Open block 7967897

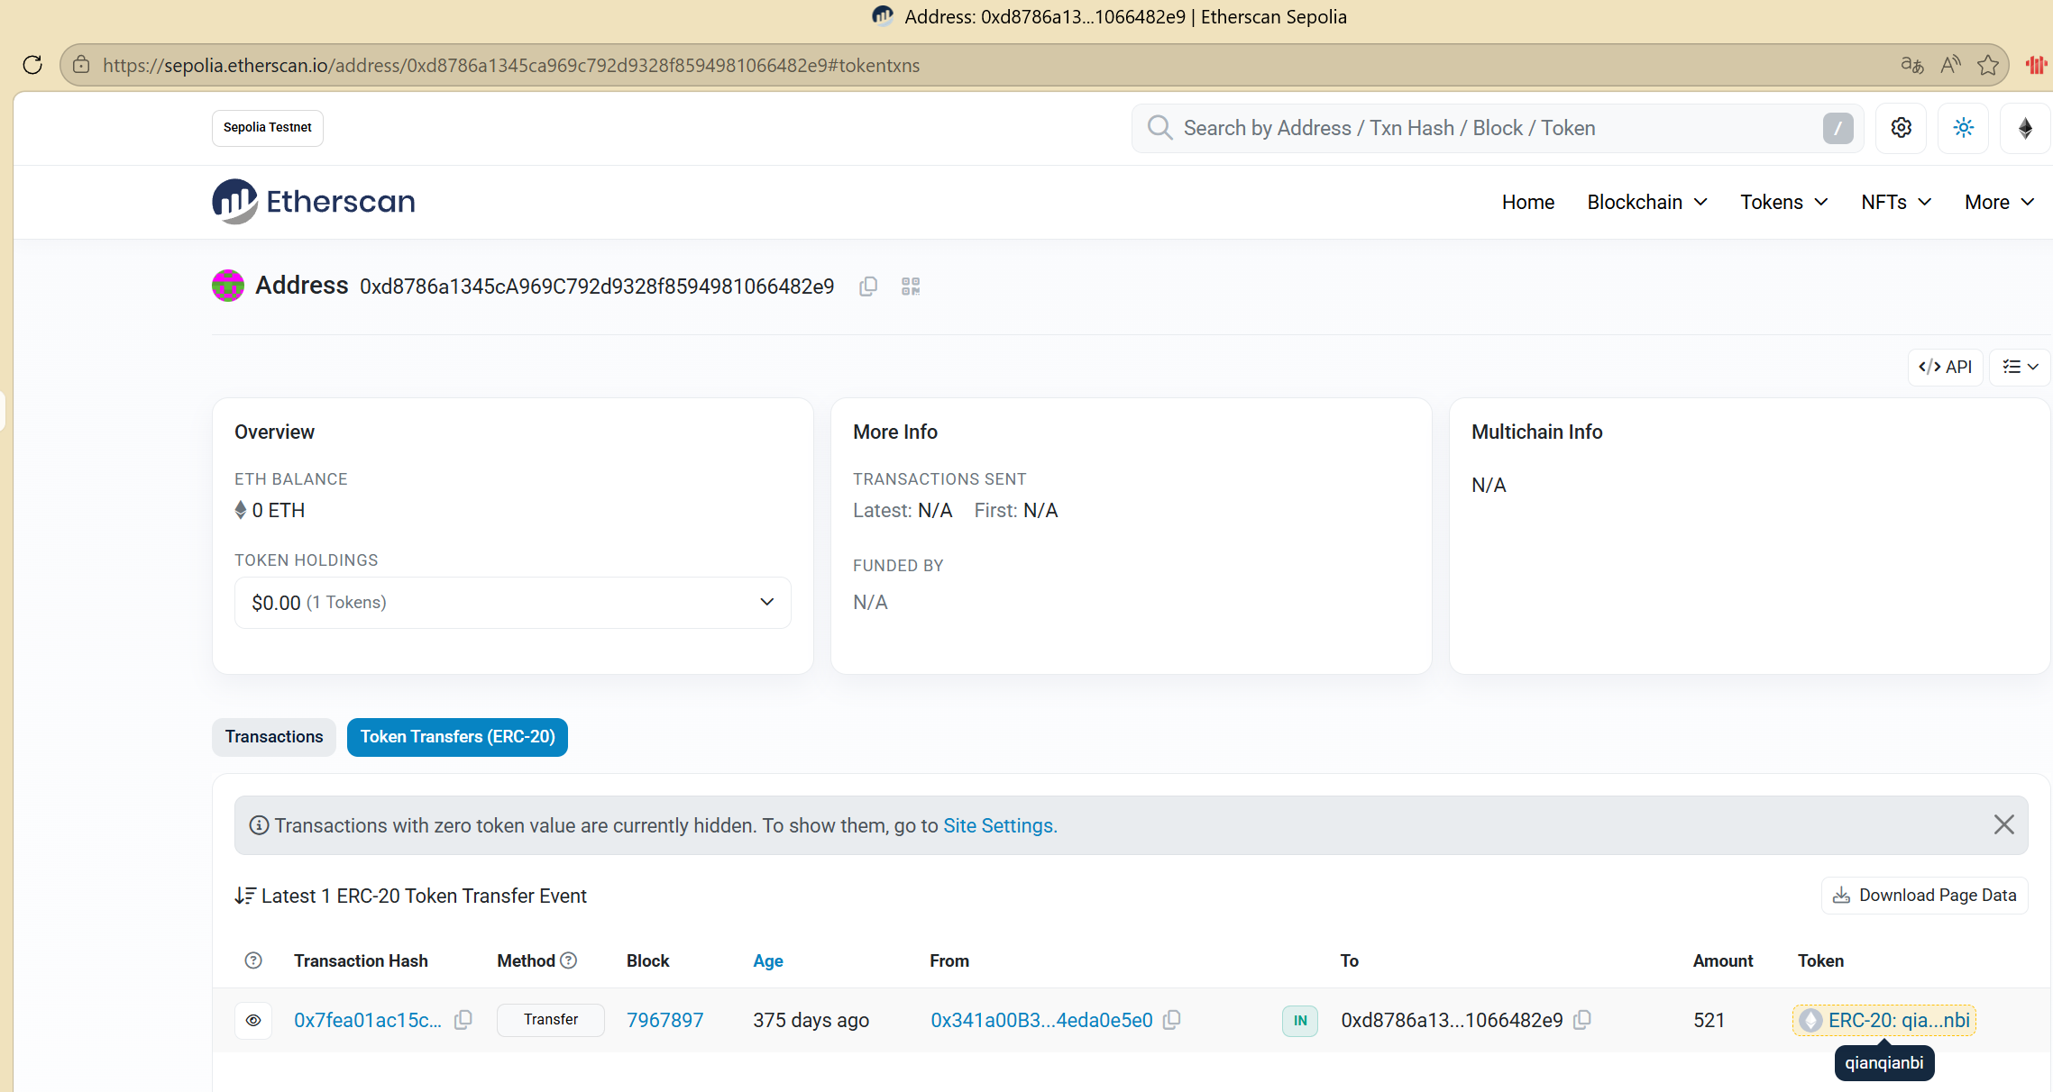pos(665,1020)
